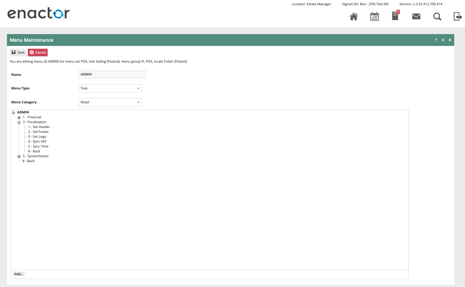Click the search magnifier icon
The width and height of the screenshot is (465, 287).
pyautogui.click(x=437, y=16)
